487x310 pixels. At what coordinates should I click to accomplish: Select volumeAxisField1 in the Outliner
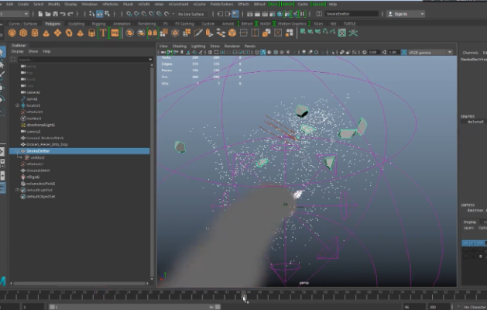click(x=41, y=184)
